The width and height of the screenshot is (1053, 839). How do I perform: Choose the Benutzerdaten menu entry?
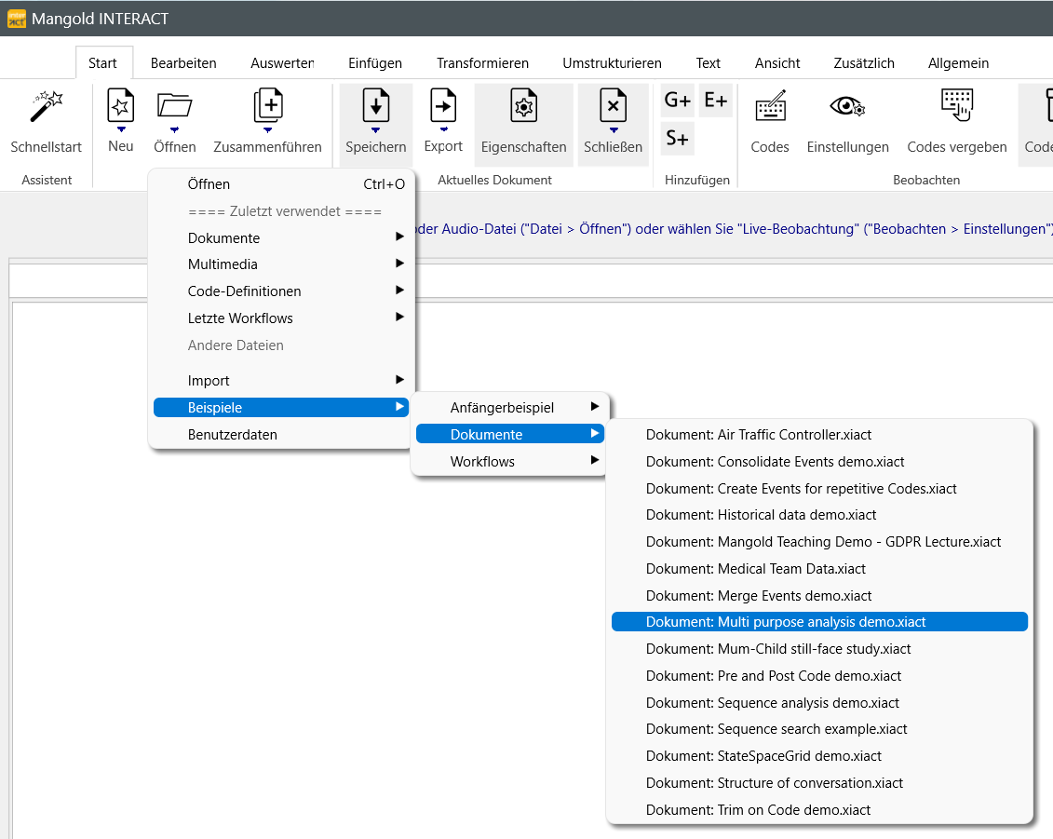pos(281,434)
